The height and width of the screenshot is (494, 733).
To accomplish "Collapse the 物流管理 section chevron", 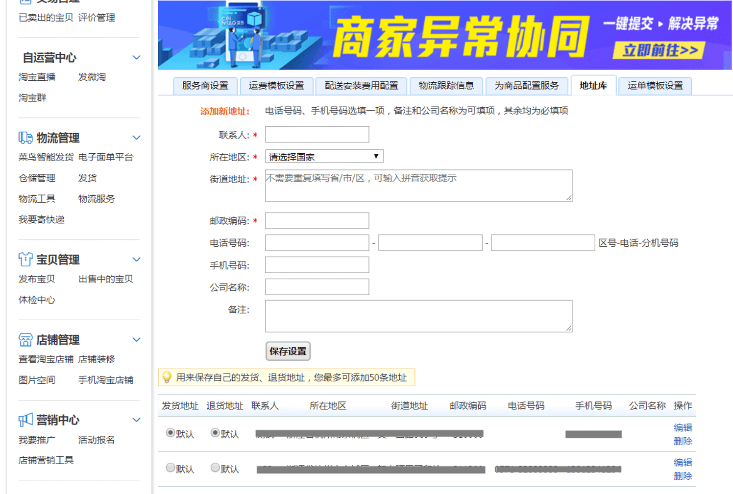I will [x=137, y=138].
